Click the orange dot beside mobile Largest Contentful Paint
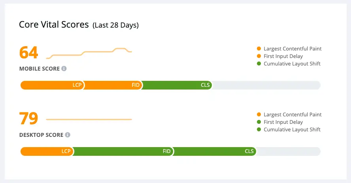Viewport: 351px width, 183px height. [x=259, y=49]
